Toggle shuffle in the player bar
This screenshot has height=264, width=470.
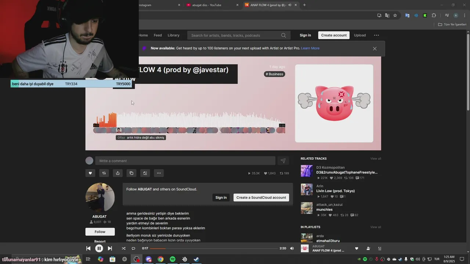point(123,248)
